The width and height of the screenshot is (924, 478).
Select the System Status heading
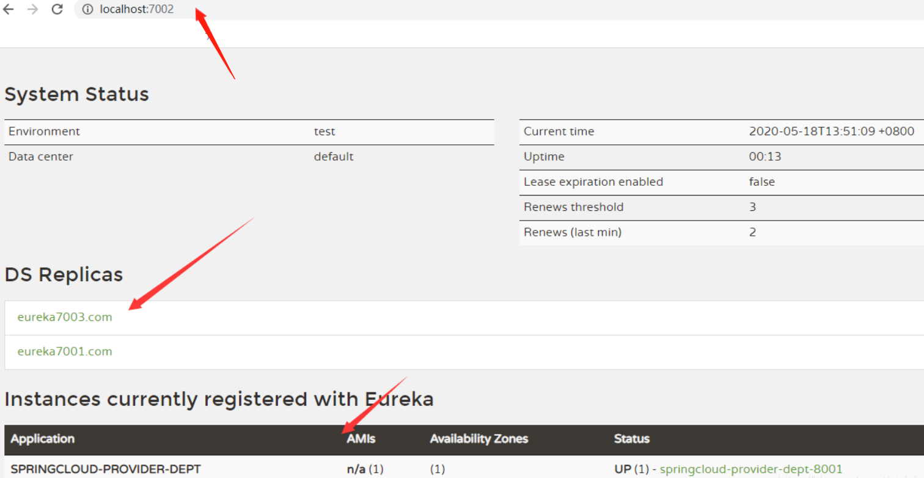click(77, 94)
